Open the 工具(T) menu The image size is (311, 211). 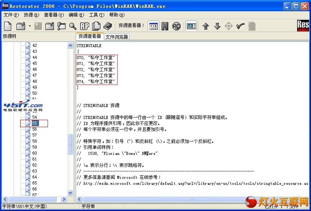[x=97, y=15]
